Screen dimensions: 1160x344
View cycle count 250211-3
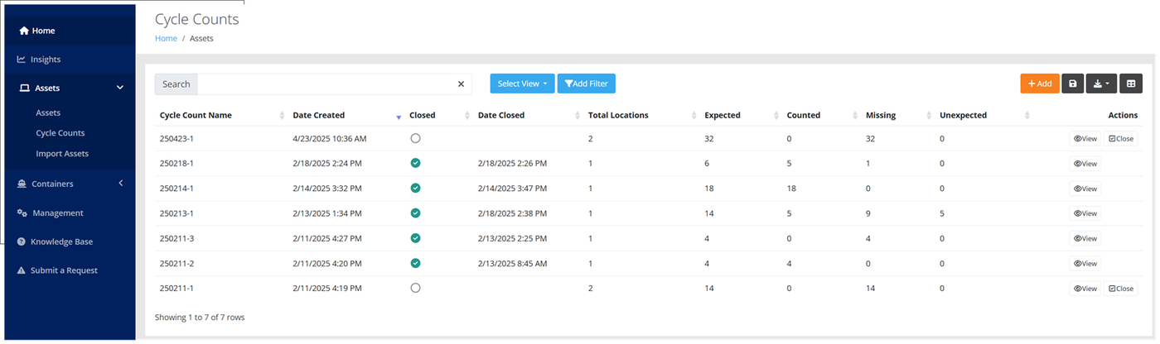tap(1085, 238)
